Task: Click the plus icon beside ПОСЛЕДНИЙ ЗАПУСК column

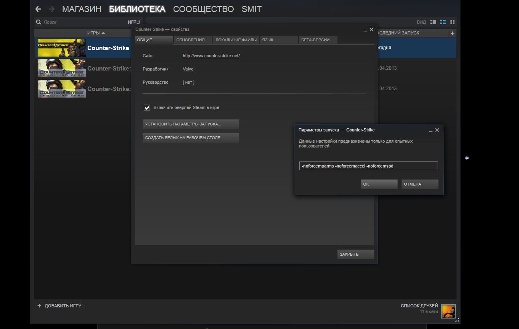Action: pyautogui.click(x=452, y=33)
